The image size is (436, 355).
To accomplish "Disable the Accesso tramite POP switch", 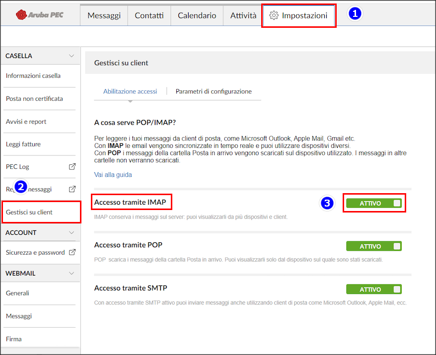I will [374, 246].
